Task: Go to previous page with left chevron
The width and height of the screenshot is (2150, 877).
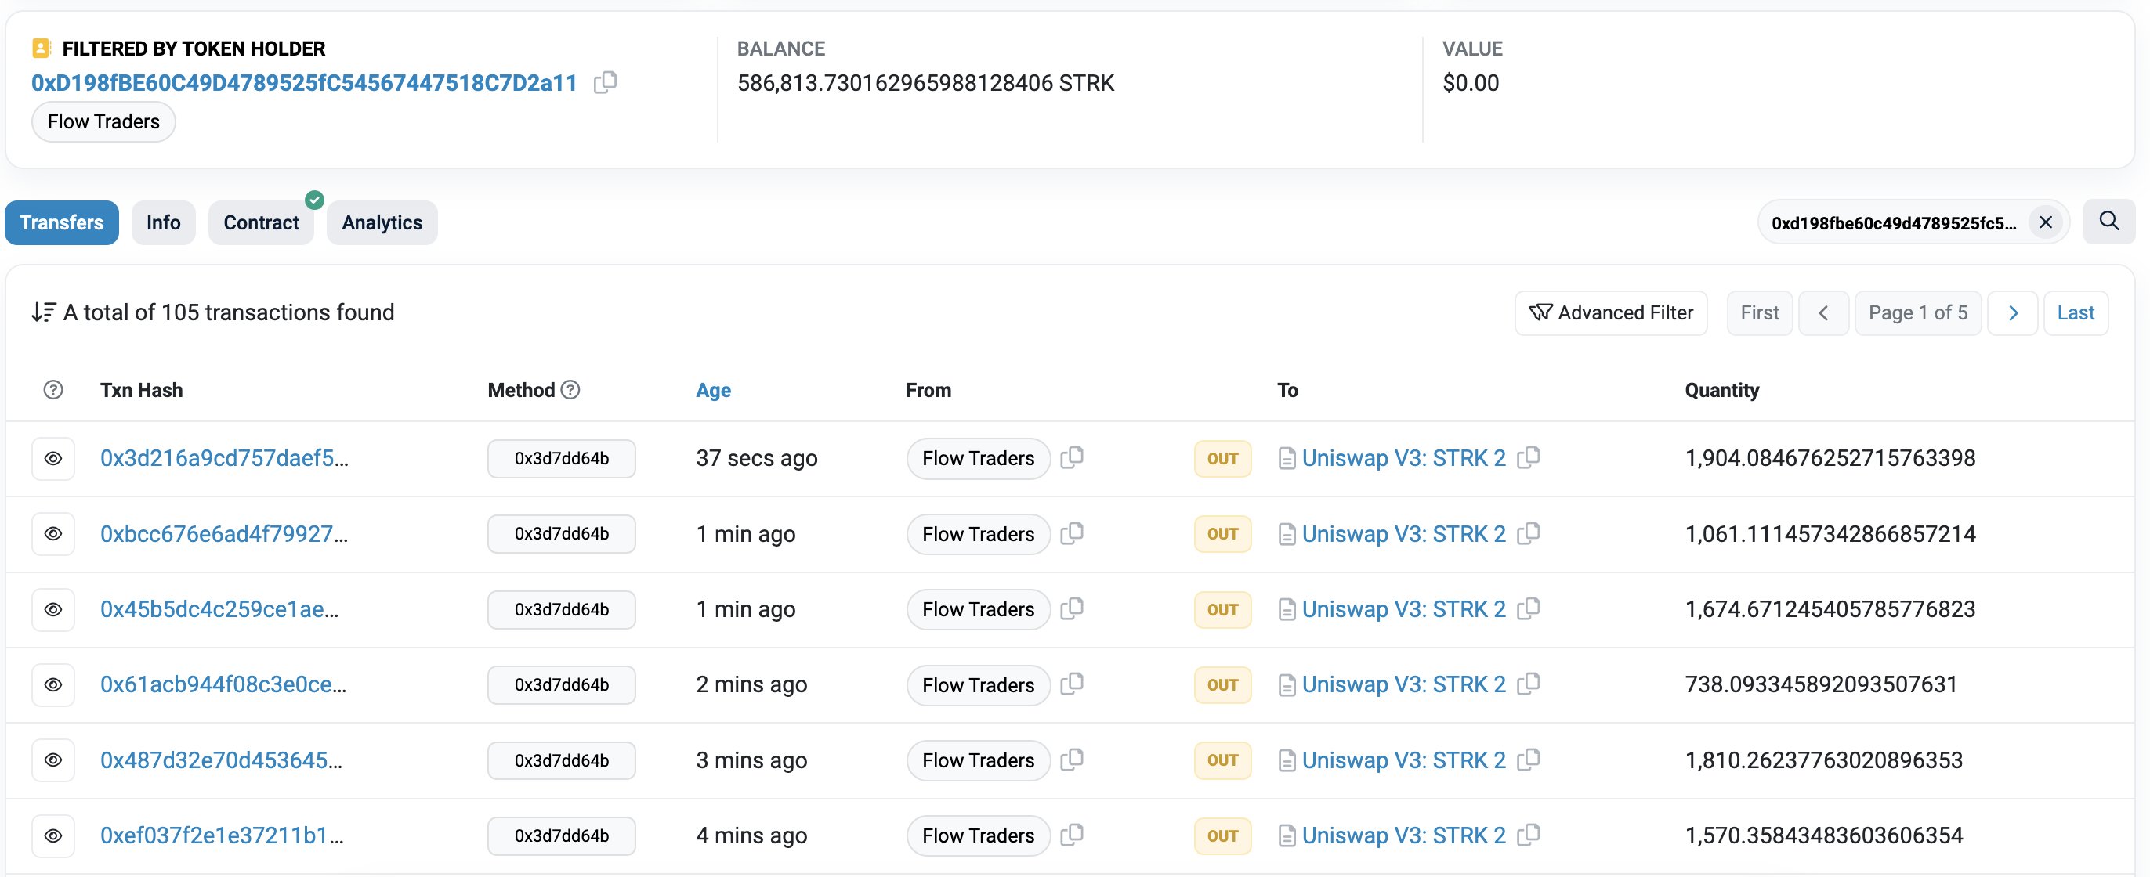Action: (x=1822, y=313)
